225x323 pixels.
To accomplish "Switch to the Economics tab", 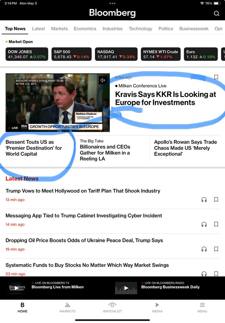I will point(85,29).
